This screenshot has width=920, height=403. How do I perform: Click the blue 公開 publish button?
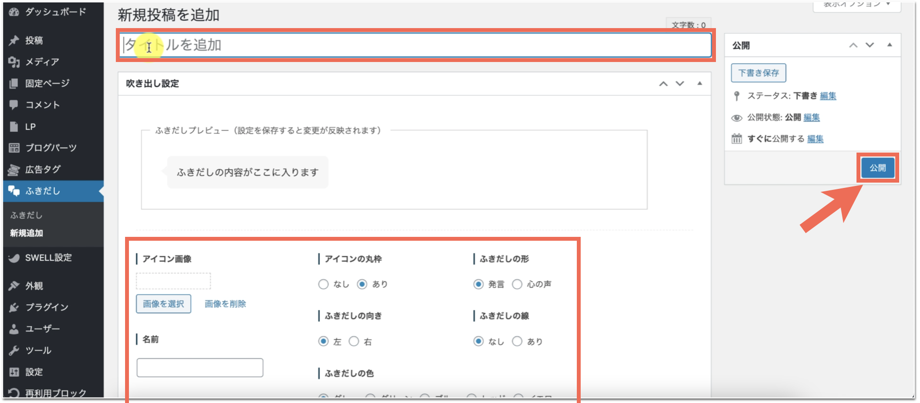pos(877,168)
